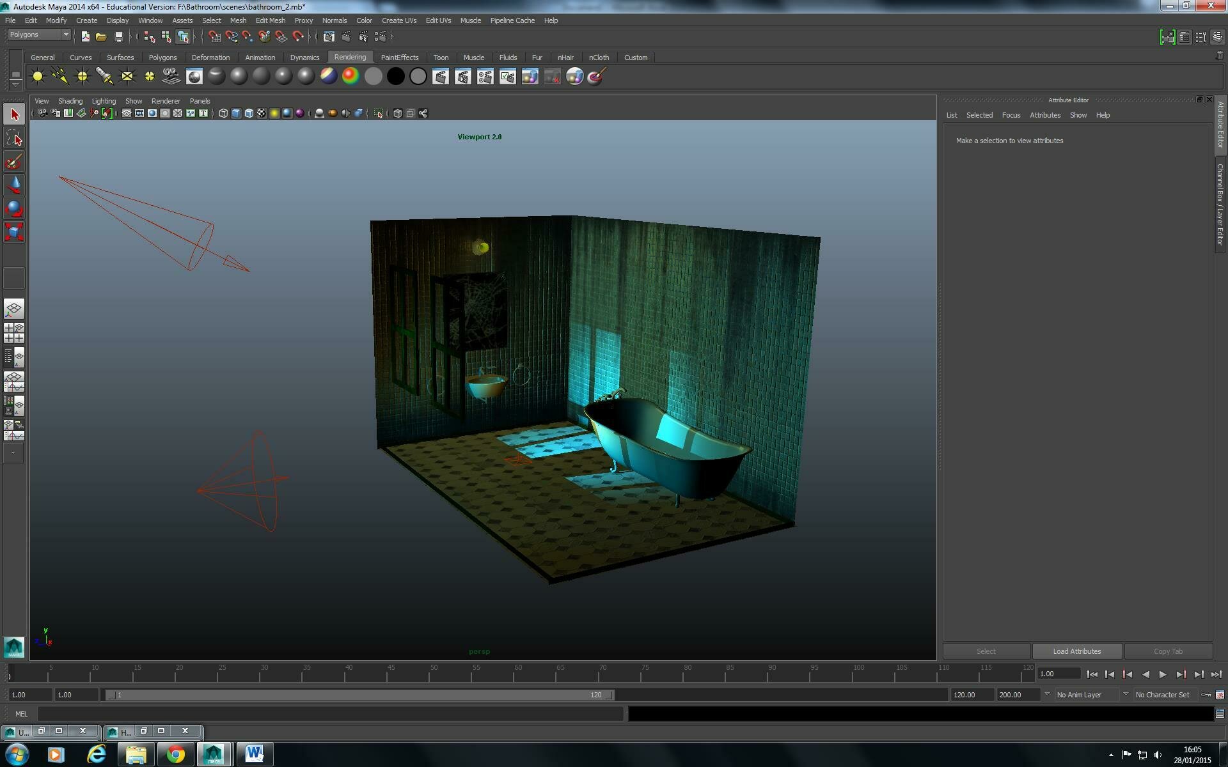The image size is (1228, 767).
Task: Open the Edit Mesh menu
Action: [270, 20]
